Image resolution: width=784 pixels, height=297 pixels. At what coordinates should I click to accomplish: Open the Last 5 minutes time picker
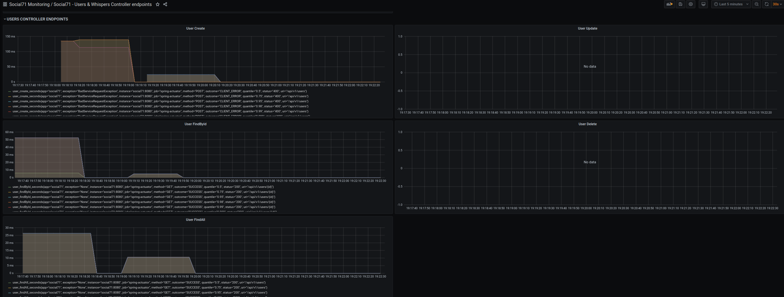730,4
